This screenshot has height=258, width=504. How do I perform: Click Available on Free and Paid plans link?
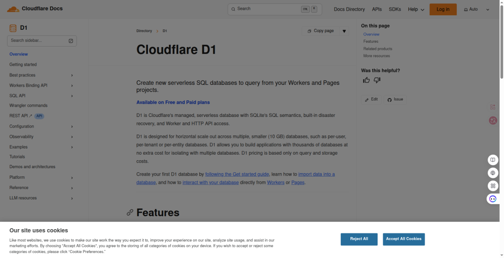pos(173,102)
